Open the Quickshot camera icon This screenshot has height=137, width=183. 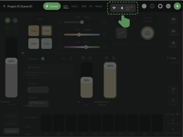coord(173,32)
